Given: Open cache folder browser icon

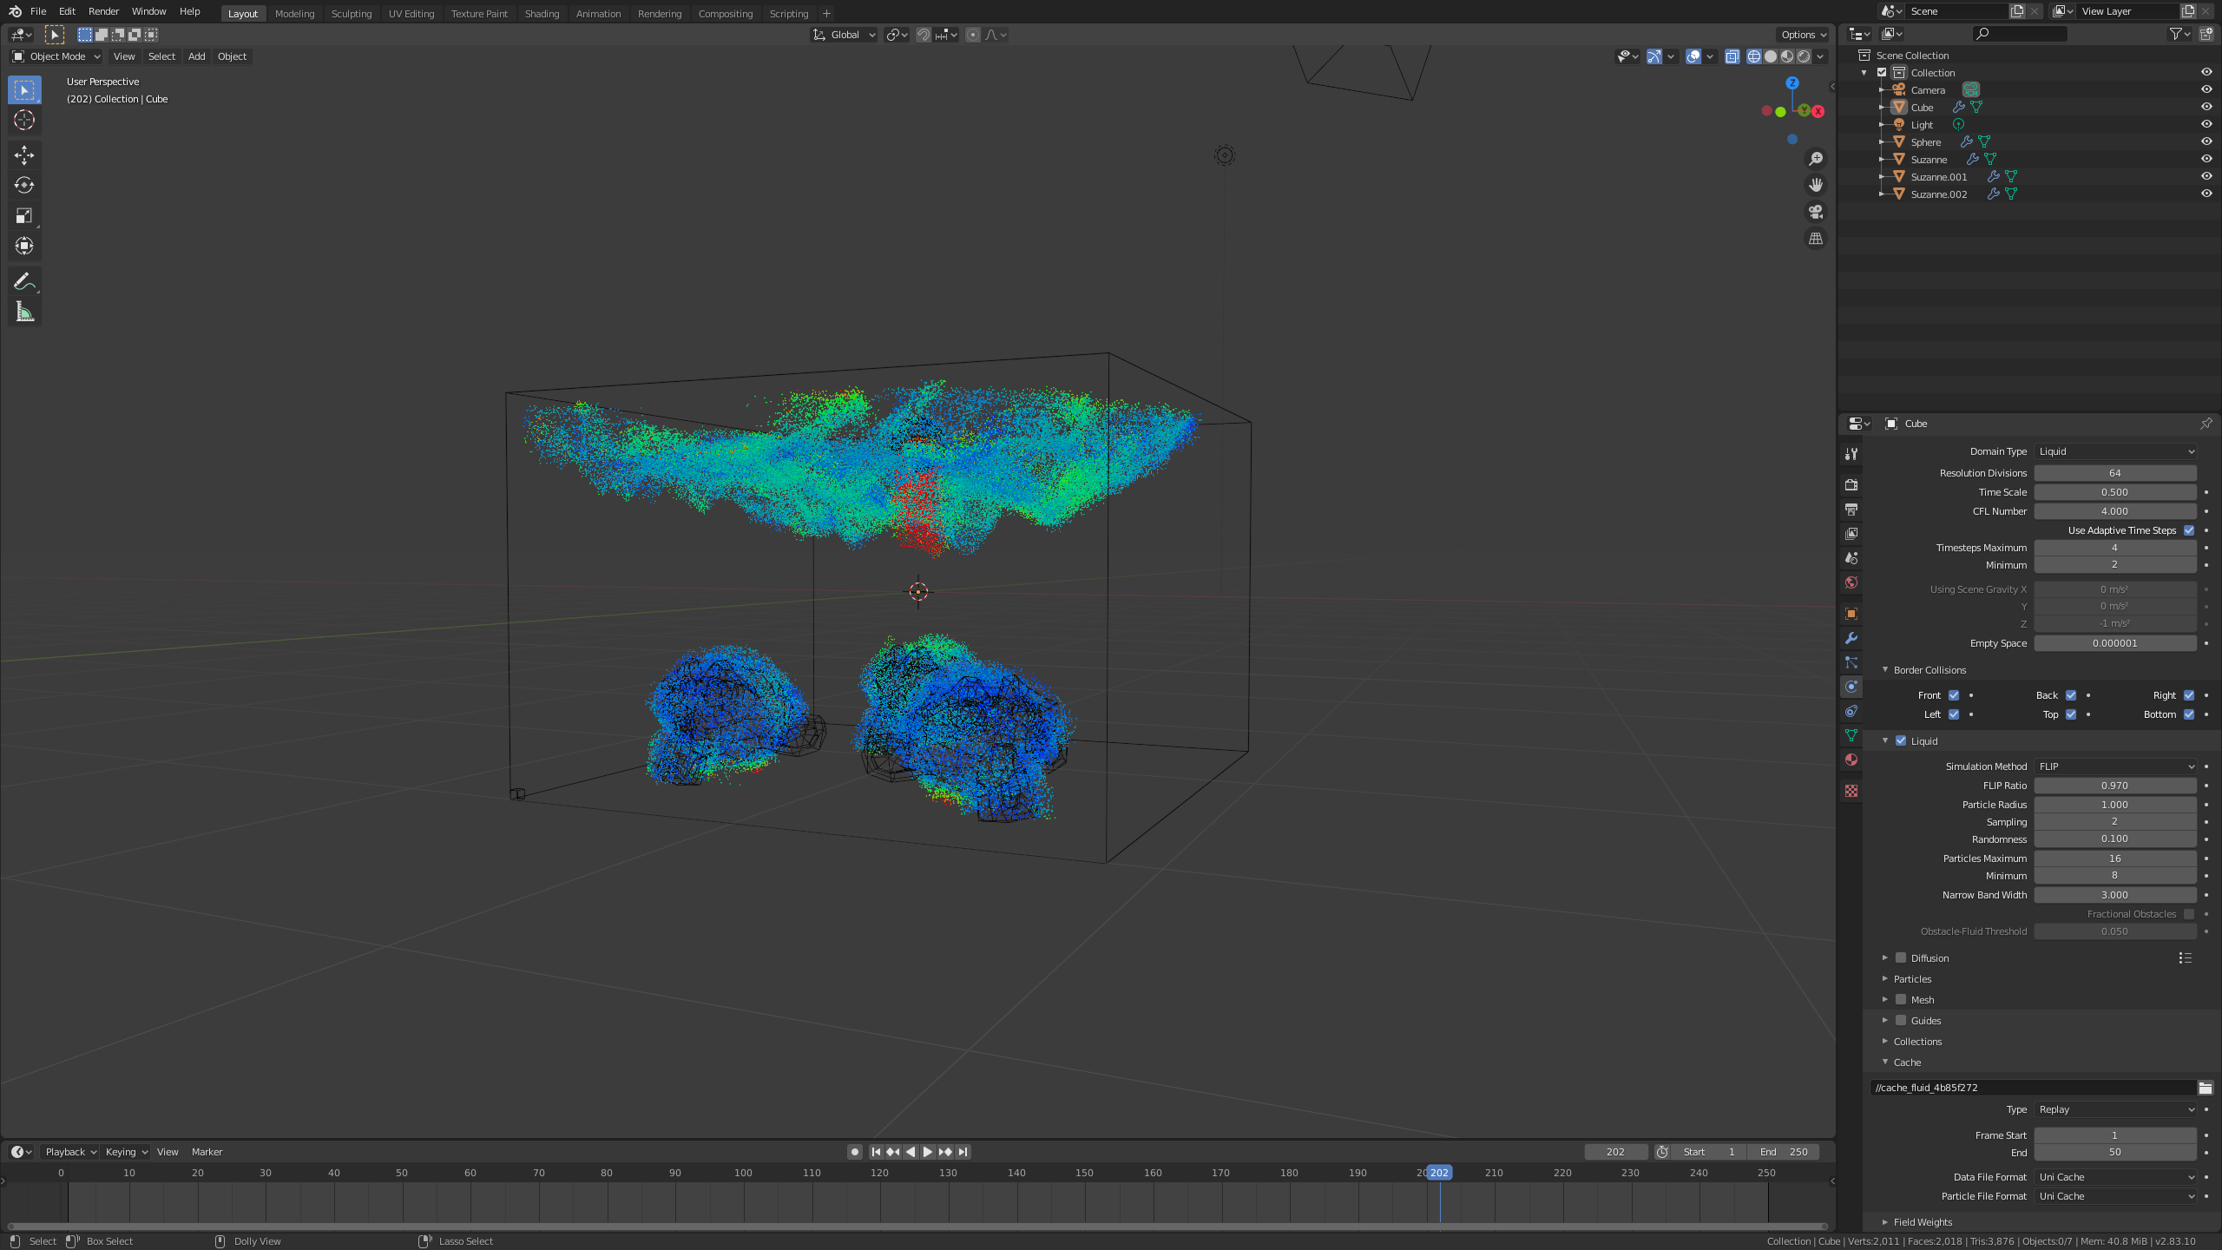Looking at the screenshot, I should click(x=2205, y=1088).
